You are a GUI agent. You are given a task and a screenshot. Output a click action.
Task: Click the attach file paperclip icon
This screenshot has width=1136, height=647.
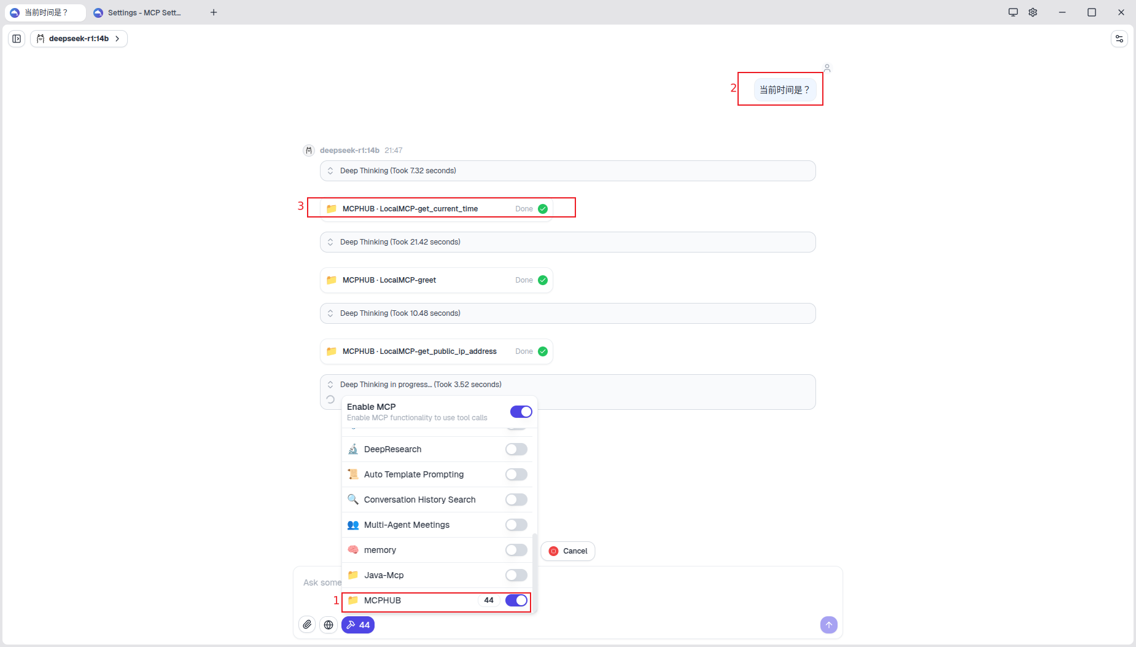tap(307, 625)
